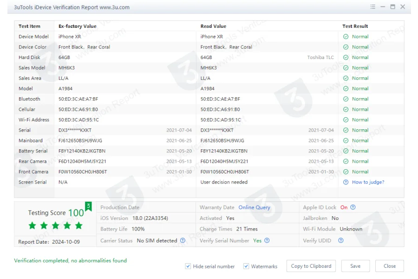Select the Toshiba TLC text
The height and width of the screenshot is (279, 418).
click(320, 57)
